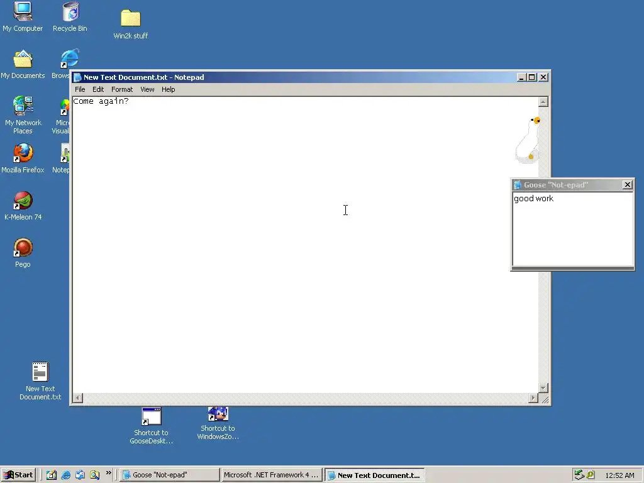The image size is (644, 483).
Task: Click the Notepad title bar document icon
Action: click(77, 77)
